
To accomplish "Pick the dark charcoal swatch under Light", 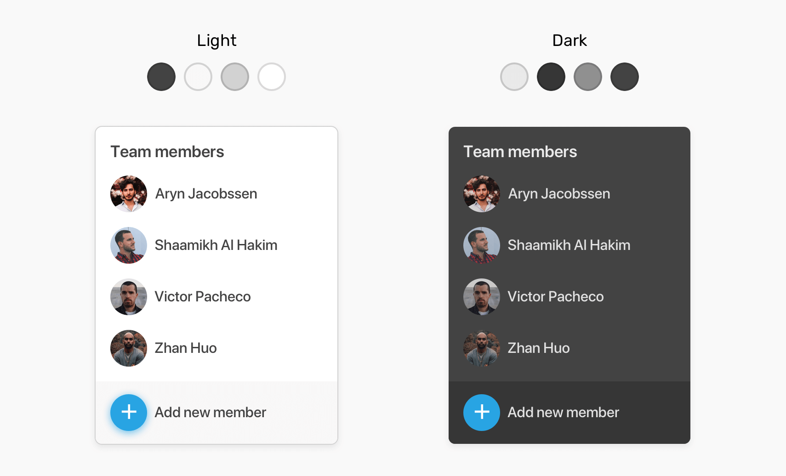I will tap(161, 77).
